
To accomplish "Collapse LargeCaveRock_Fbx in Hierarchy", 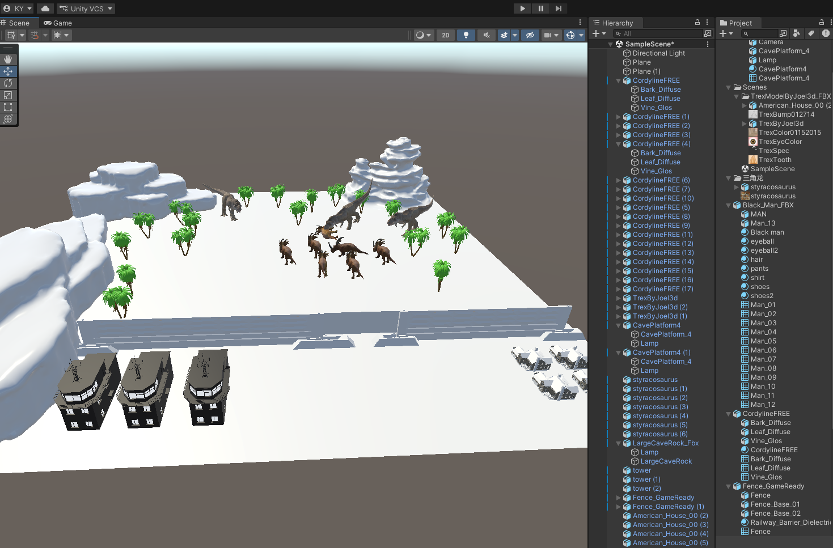I will [x=618, y=443].
